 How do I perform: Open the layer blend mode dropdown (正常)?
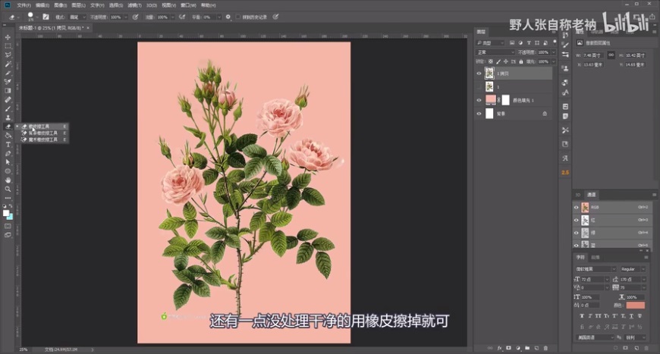point(495,52)
